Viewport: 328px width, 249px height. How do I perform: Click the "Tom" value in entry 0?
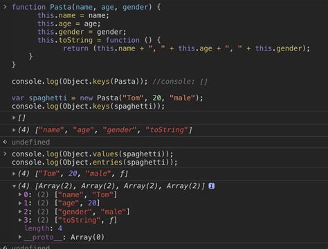[103, 194]
